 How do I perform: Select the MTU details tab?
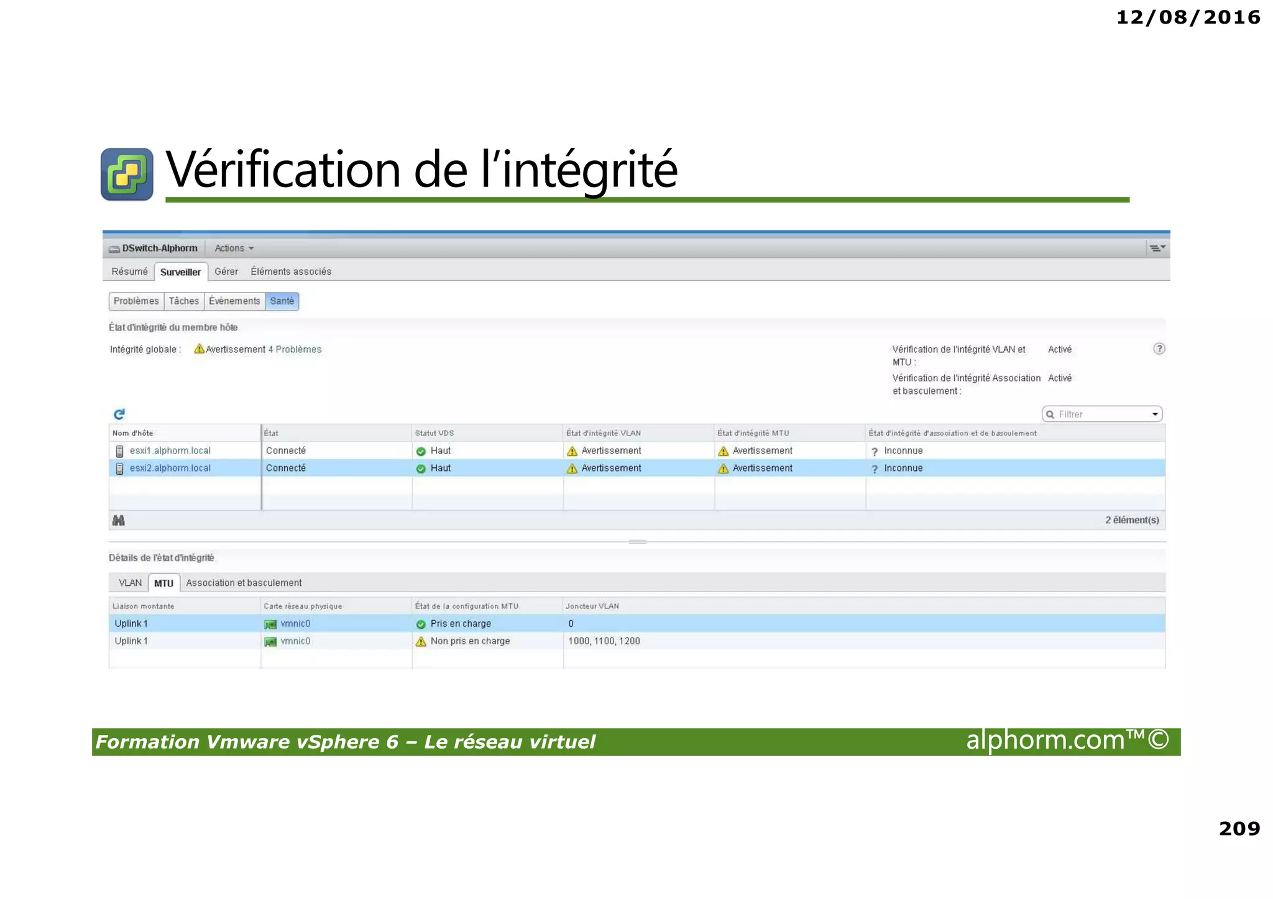point(163,583)
